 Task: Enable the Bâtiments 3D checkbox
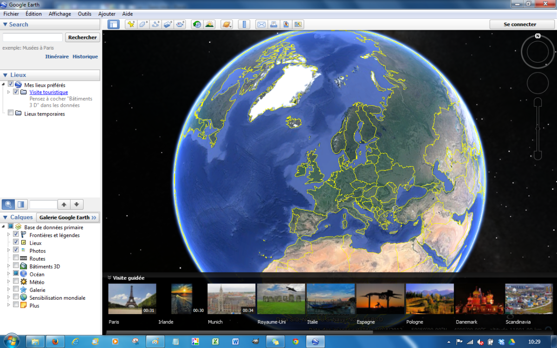(16, 266)
